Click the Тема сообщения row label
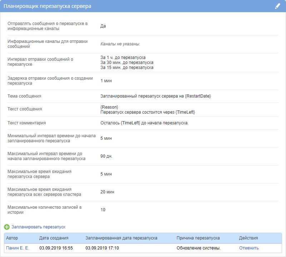286x257 pixels. click(24, 96)
